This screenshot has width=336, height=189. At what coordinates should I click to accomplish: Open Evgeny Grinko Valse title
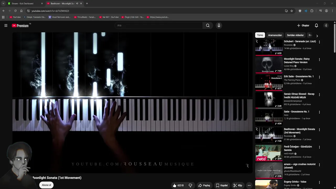[295, 182]
